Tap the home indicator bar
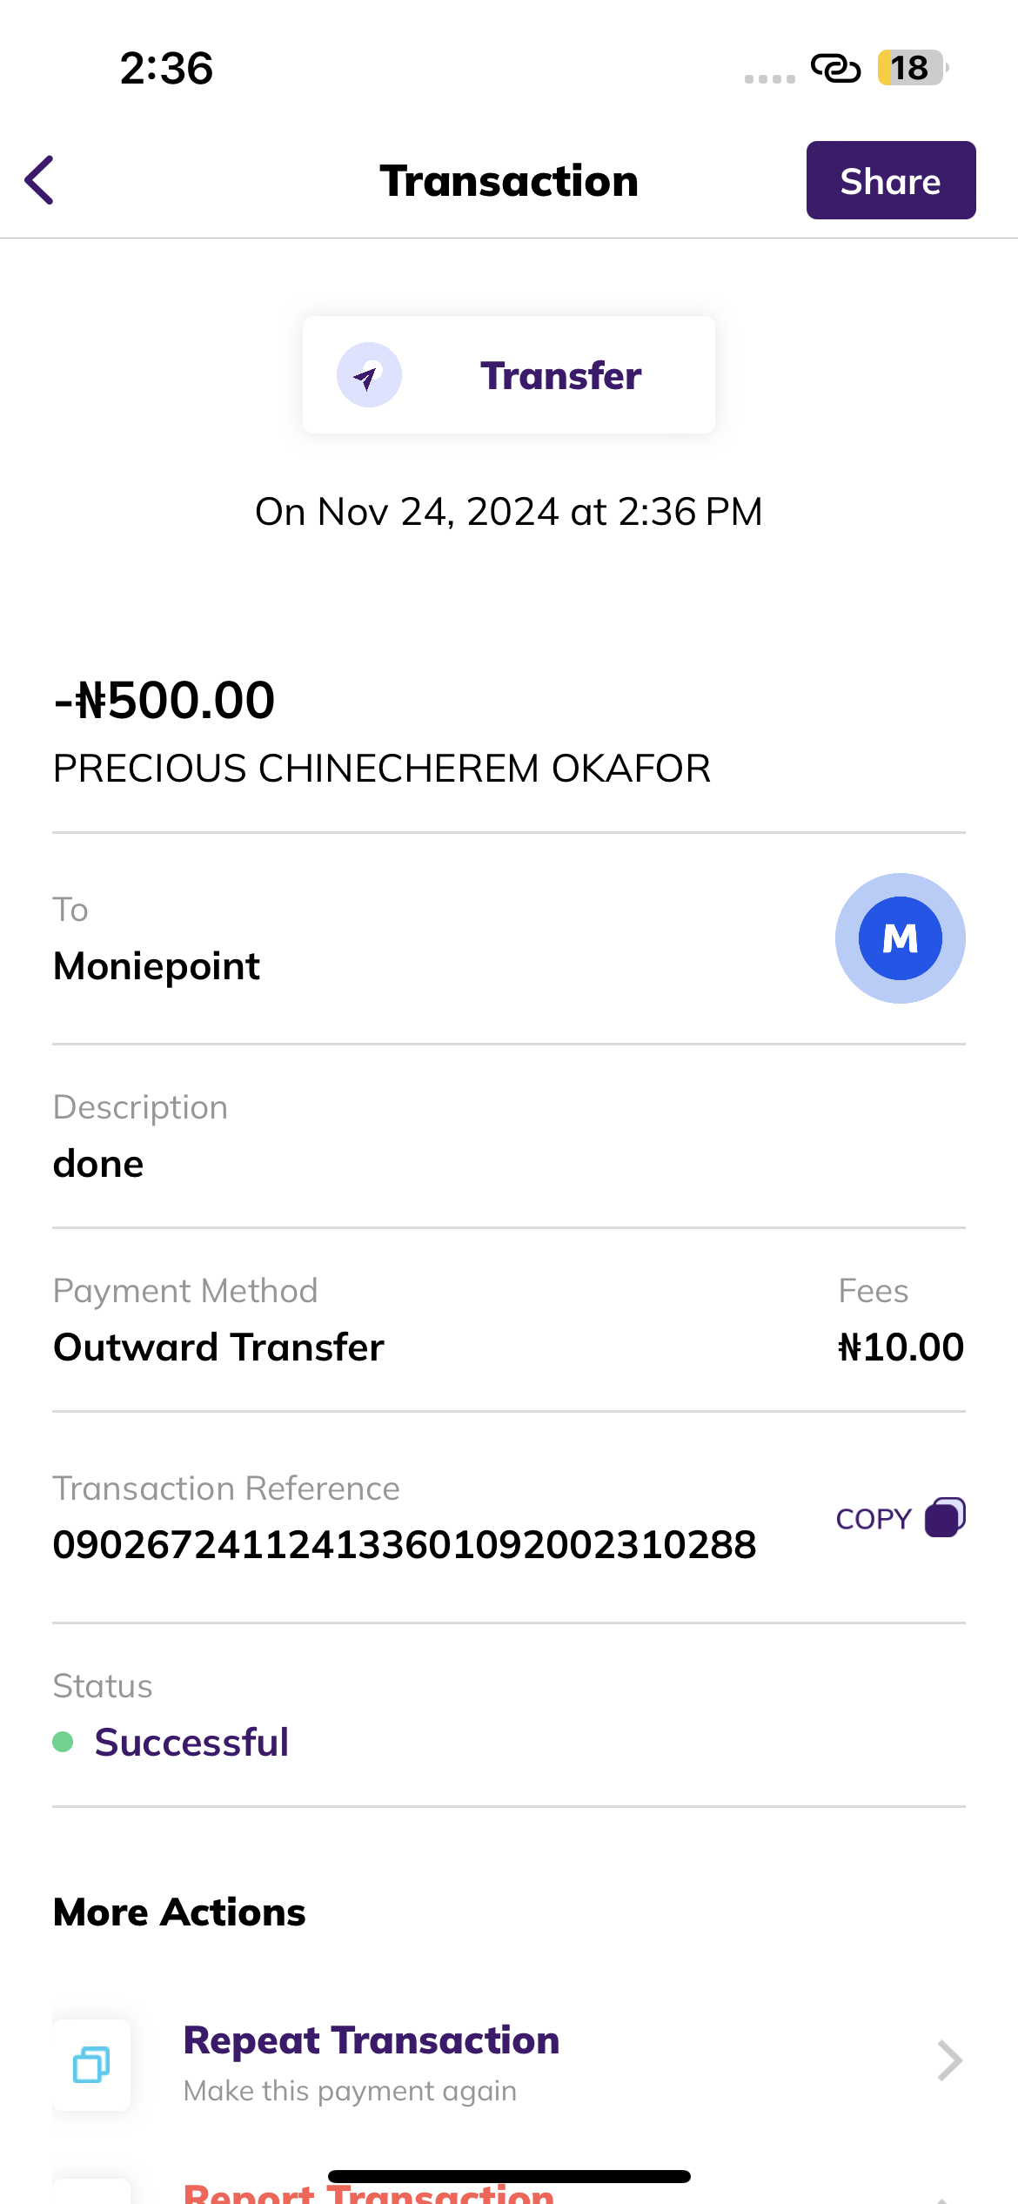 (x=509, y=2176)
